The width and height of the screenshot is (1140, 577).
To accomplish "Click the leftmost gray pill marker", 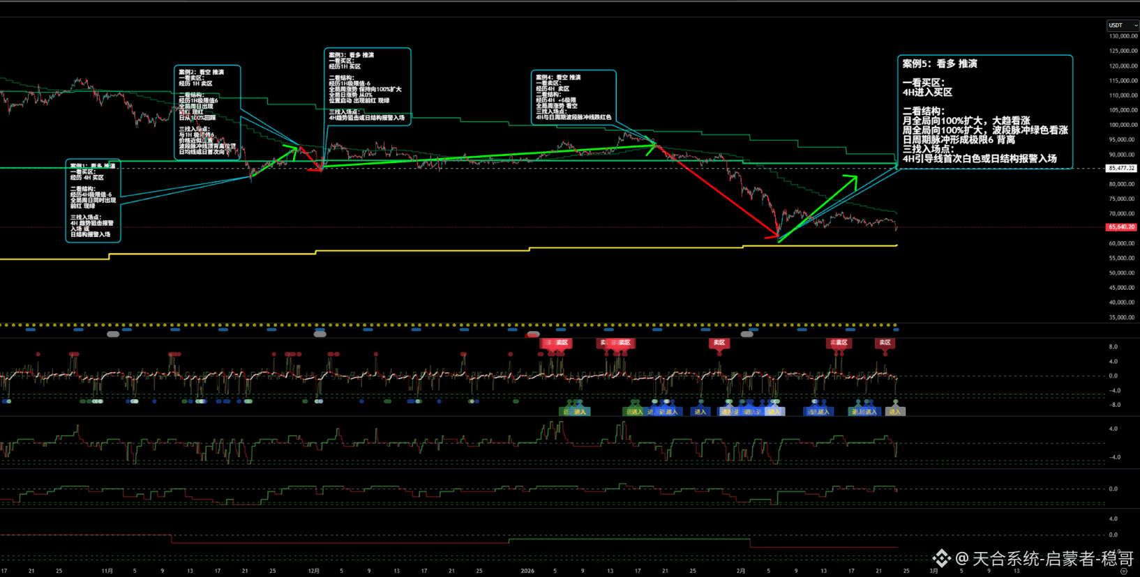I will pyautogui.click(x=113, y=334).
